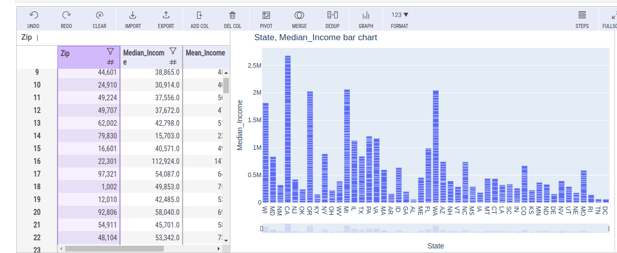
Task: Click the horizontal scrollbar thumb below the table
Action: [x=114, y=248]
